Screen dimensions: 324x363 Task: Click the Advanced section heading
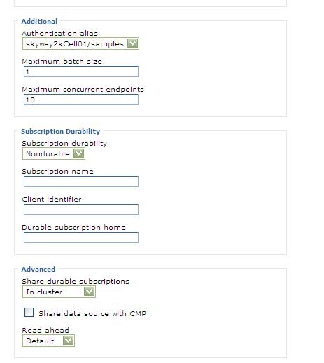coord(38,269)
